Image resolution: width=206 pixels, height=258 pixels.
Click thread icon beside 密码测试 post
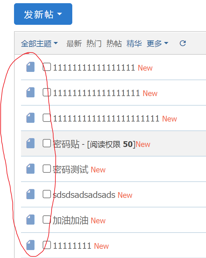point(31,169)
